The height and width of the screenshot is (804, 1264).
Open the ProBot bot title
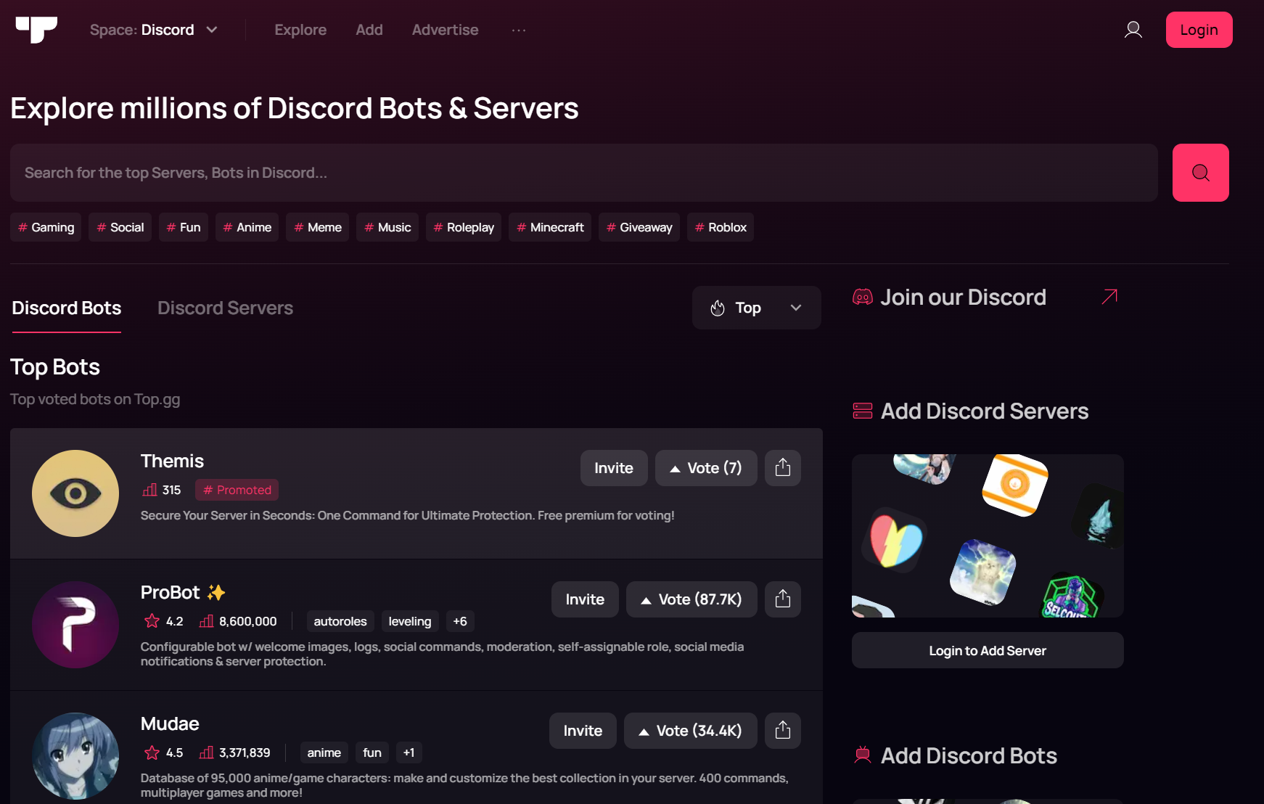click(x=170, y=592)
